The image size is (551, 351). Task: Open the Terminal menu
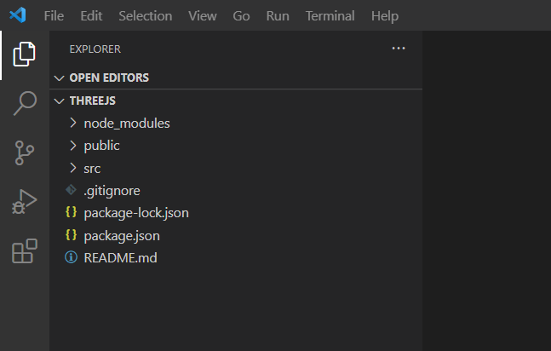click(x=330, y=16)
